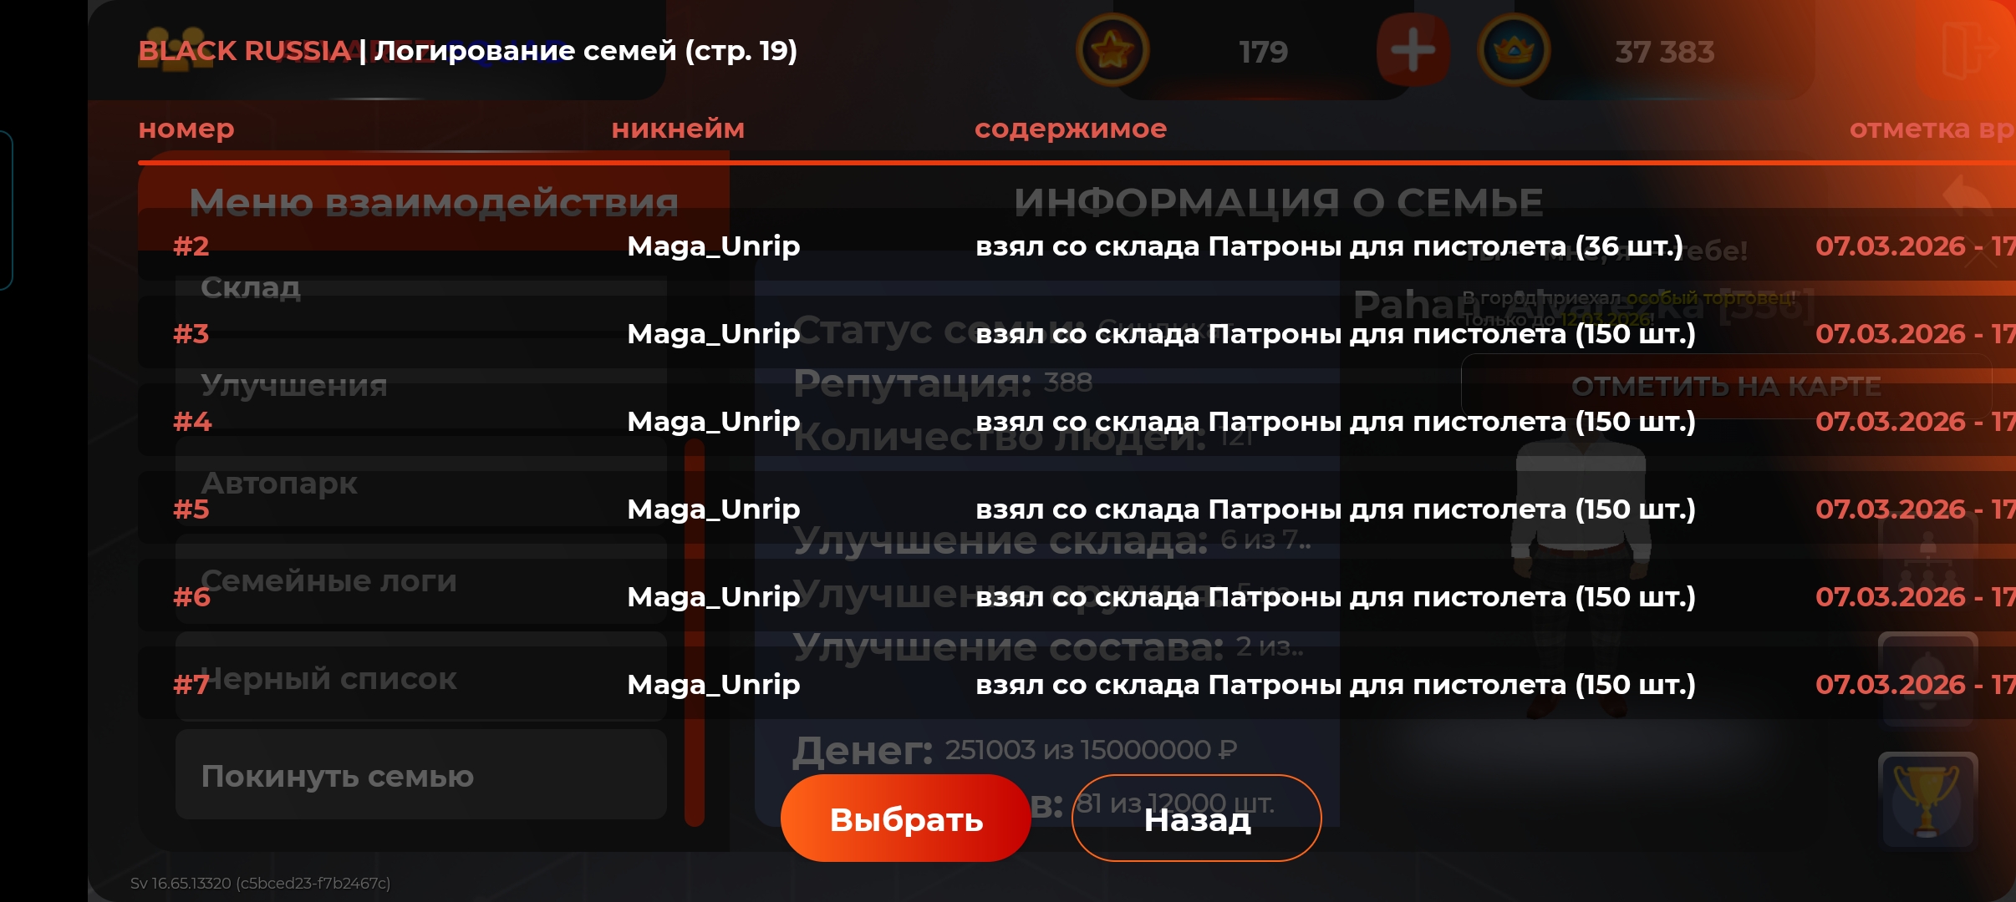The height and width of the screenshot is (902, 2016).
Task: Tap the red plus add-currency icon
Action: [x=1413, y=51]
